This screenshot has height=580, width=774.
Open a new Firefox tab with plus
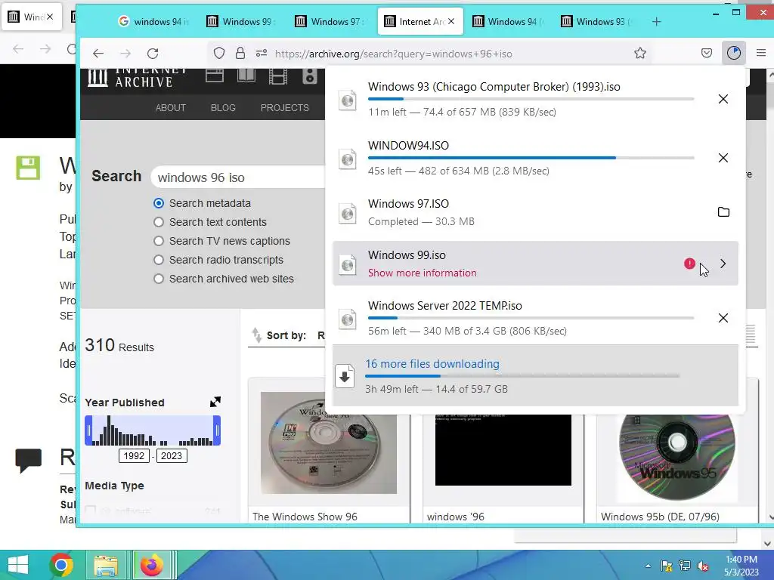656,21
